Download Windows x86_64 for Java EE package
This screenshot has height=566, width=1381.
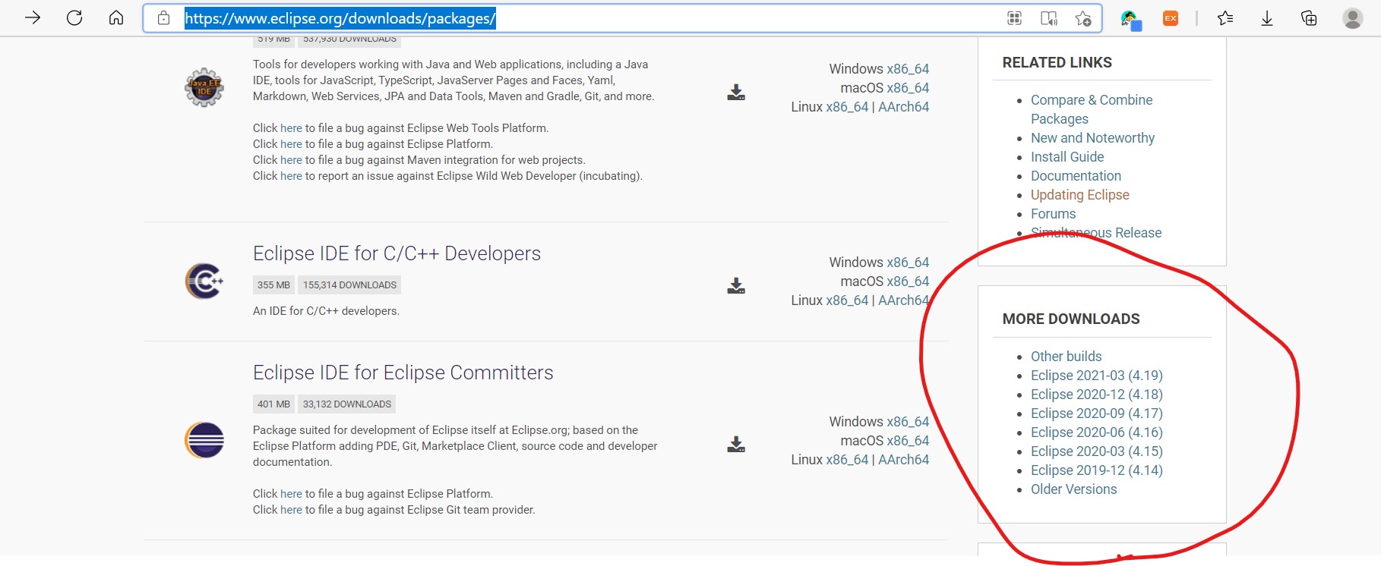coord(908,69)
